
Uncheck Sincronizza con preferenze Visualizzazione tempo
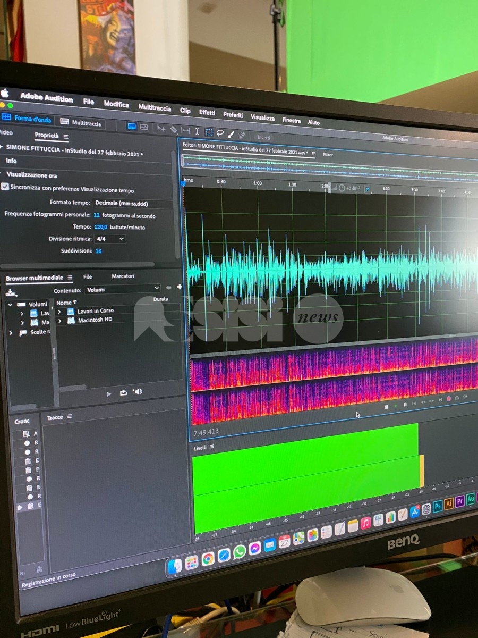click(x=5, y=187)
